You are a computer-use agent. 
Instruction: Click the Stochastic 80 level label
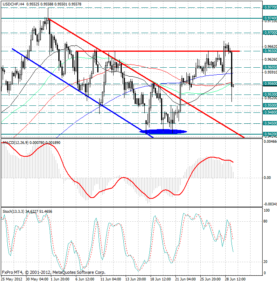(x=265, y=221)
